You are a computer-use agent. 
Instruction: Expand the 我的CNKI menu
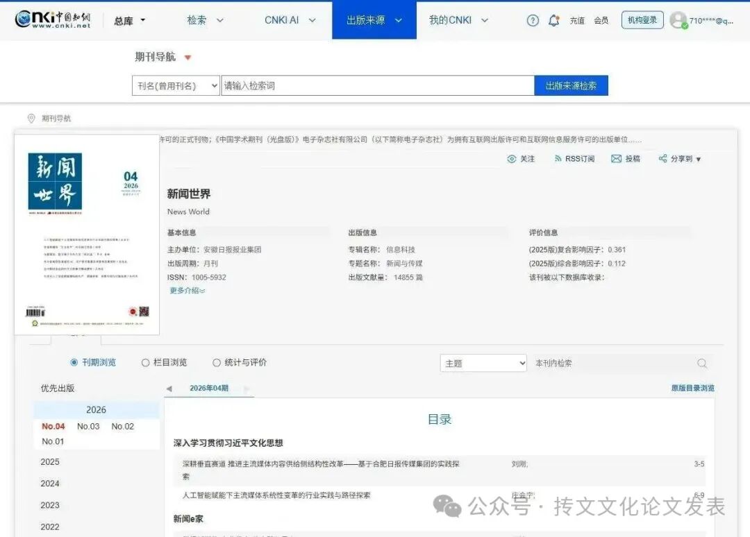pyautogui.click(x=458, y=20)
